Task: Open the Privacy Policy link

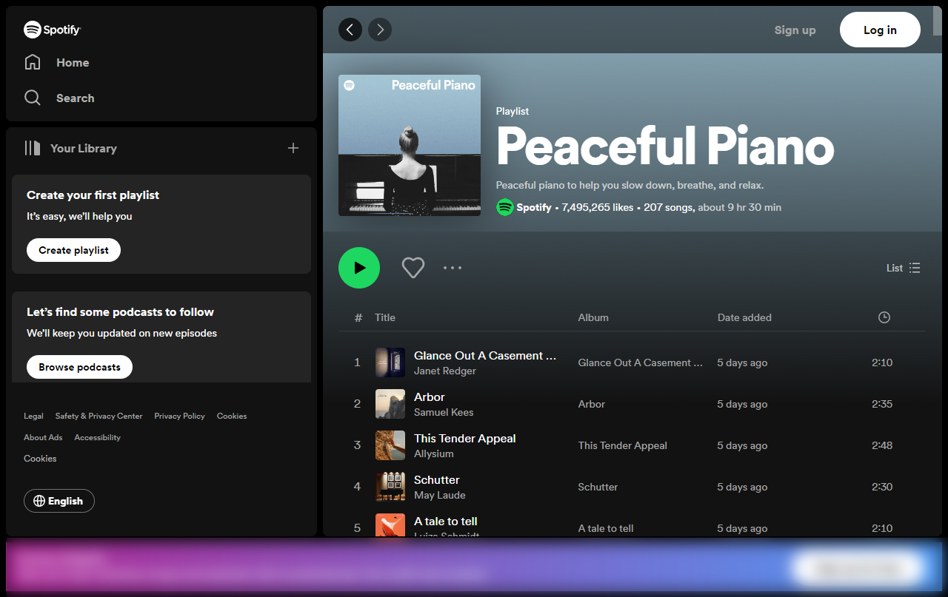Action: 179,416
